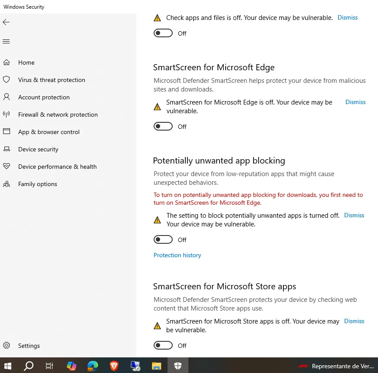Dismiss the Store apps SmartScreen warning

(x=354, y=321)
